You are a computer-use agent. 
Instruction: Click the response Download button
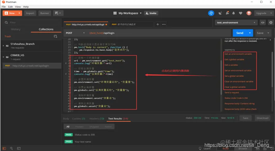[262, 118]
